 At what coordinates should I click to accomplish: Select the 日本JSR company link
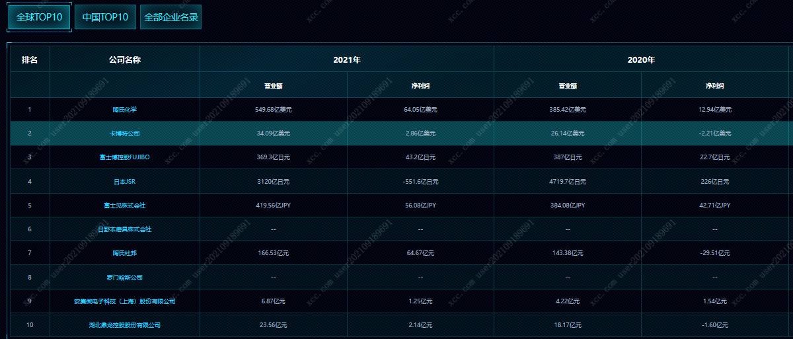click(x=124, y=181)
